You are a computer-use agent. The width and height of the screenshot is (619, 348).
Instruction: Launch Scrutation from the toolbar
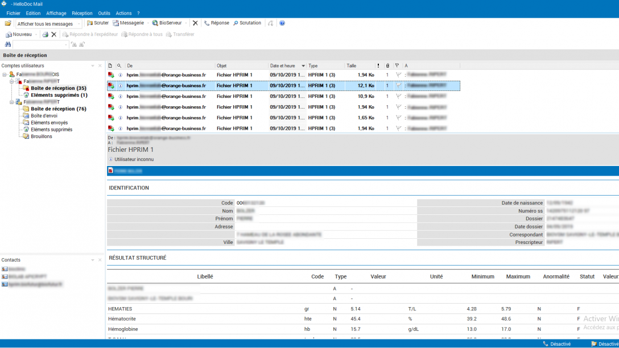tap(247, 23)
